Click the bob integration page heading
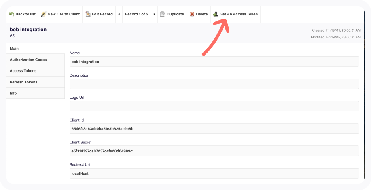This screenshot has height=190, width=371. click(x=28, y=30)
